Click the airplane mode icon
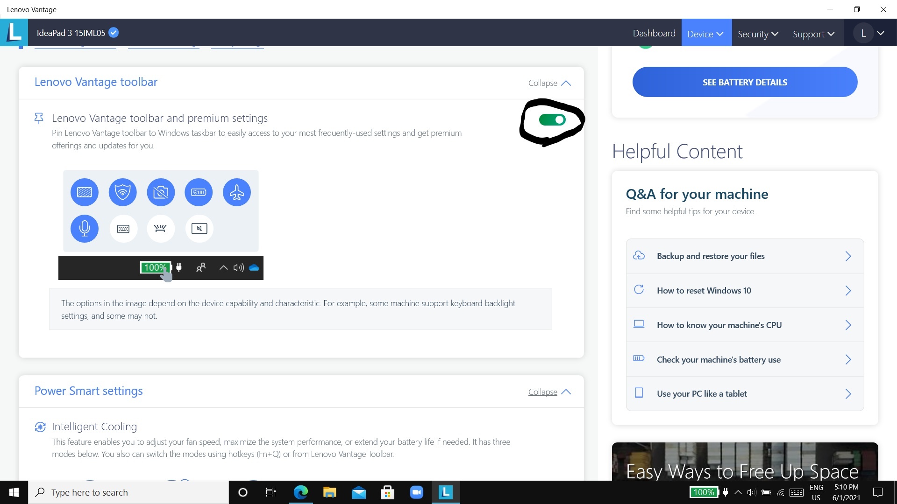This screenshot has width=897, height=504. (237, 192)
